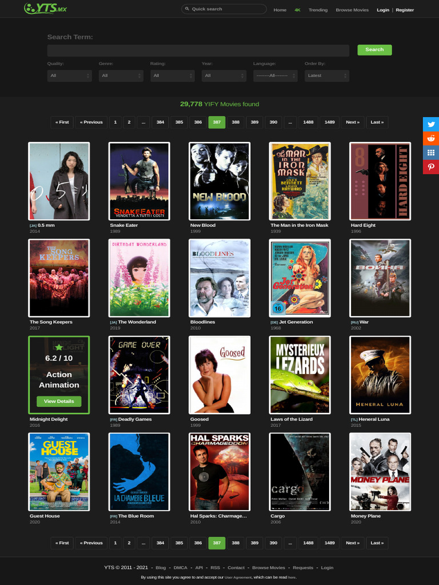Open La Chambre Bleue poster

click(139, 472)
